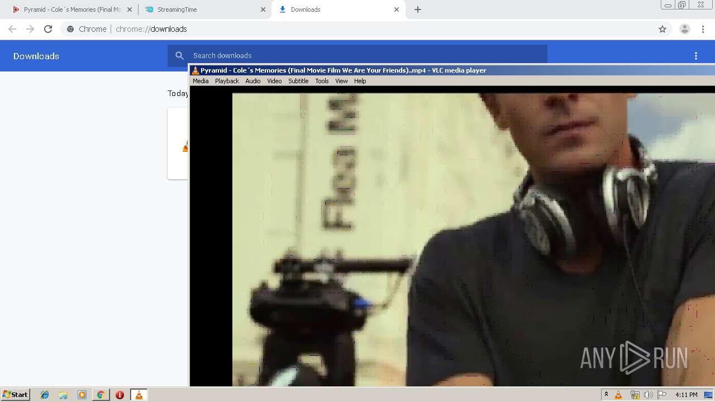Viewport: 715px width, 402px height.
Task: Open the Windows Start menu
Action: pos(15,395)
